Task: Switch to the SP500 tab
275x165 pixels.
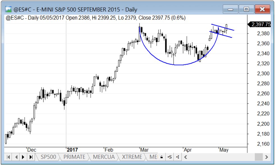Action: point(48,157)
